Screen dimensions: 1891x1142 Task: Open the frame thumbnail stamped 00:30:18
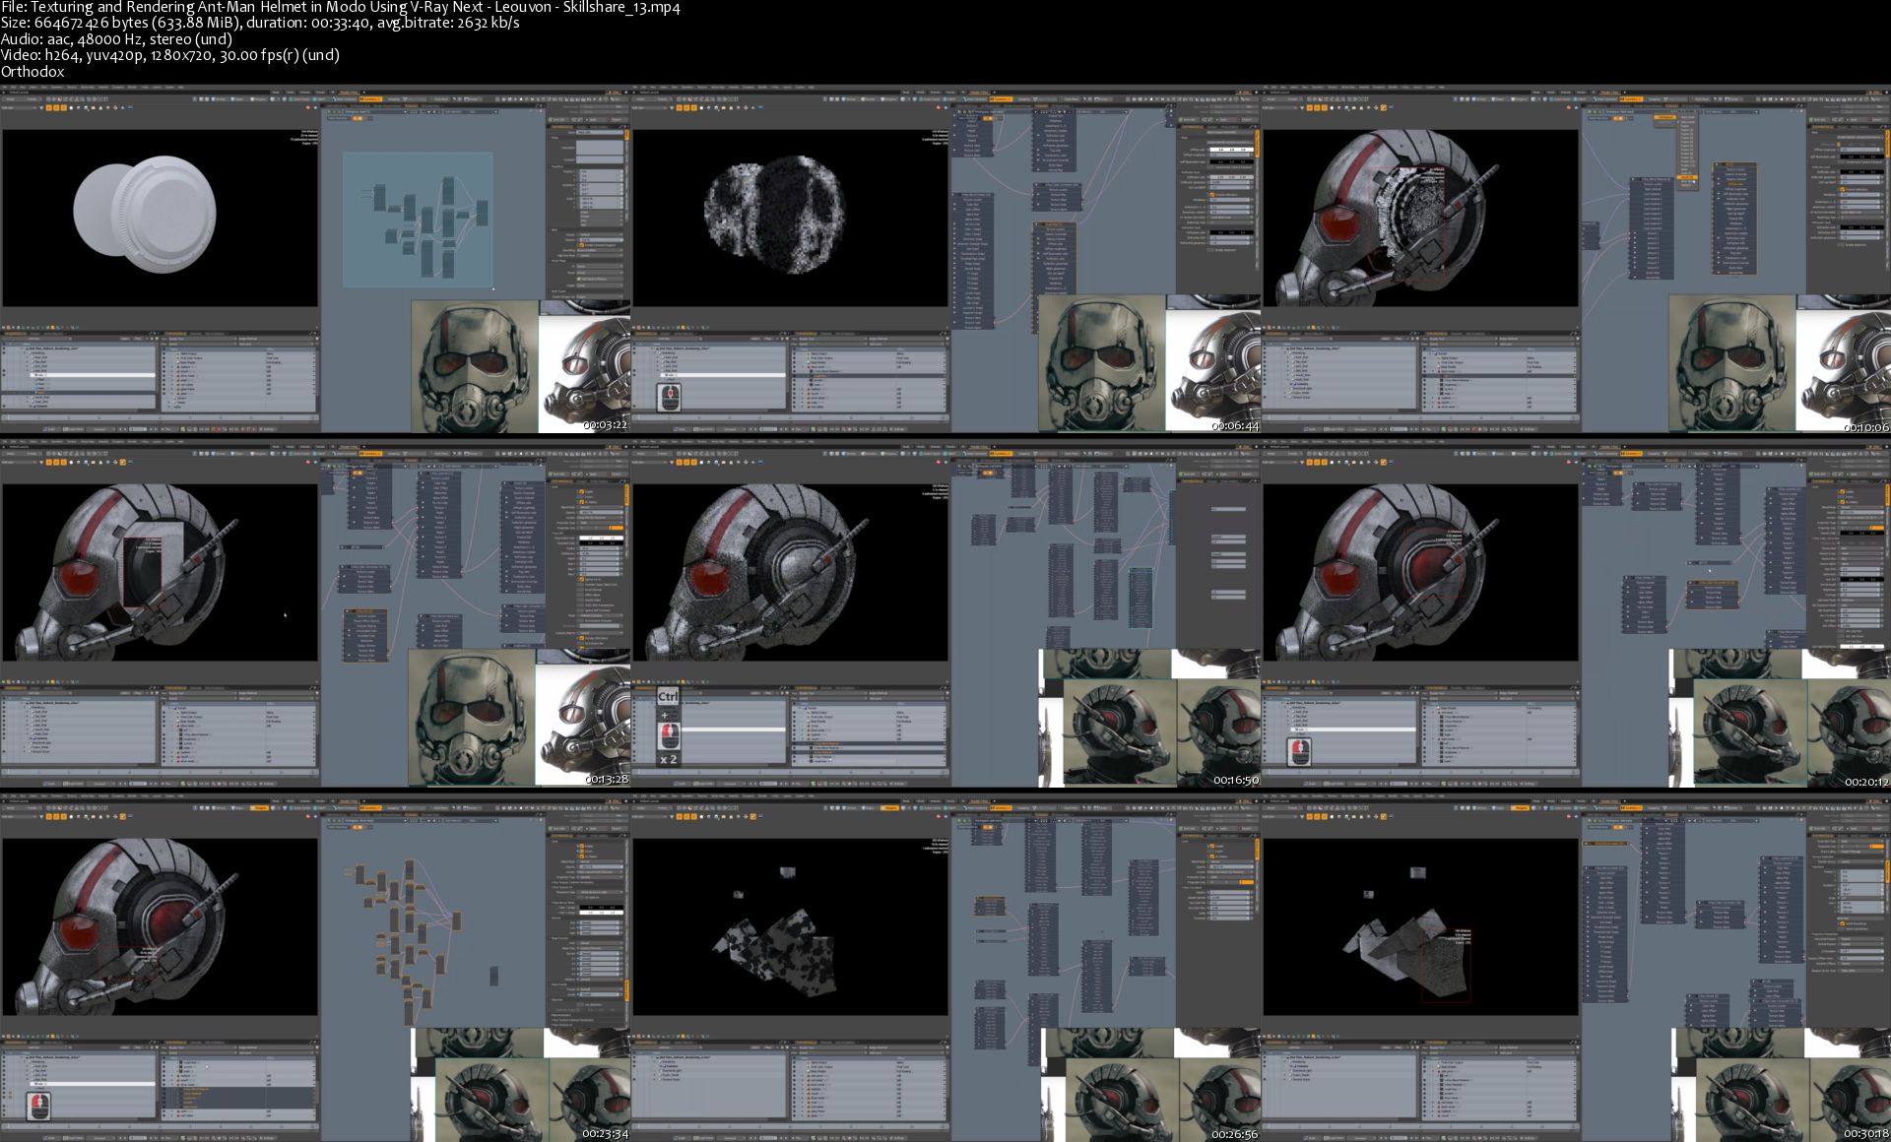pyautogui.click(x=1576, y=969)
